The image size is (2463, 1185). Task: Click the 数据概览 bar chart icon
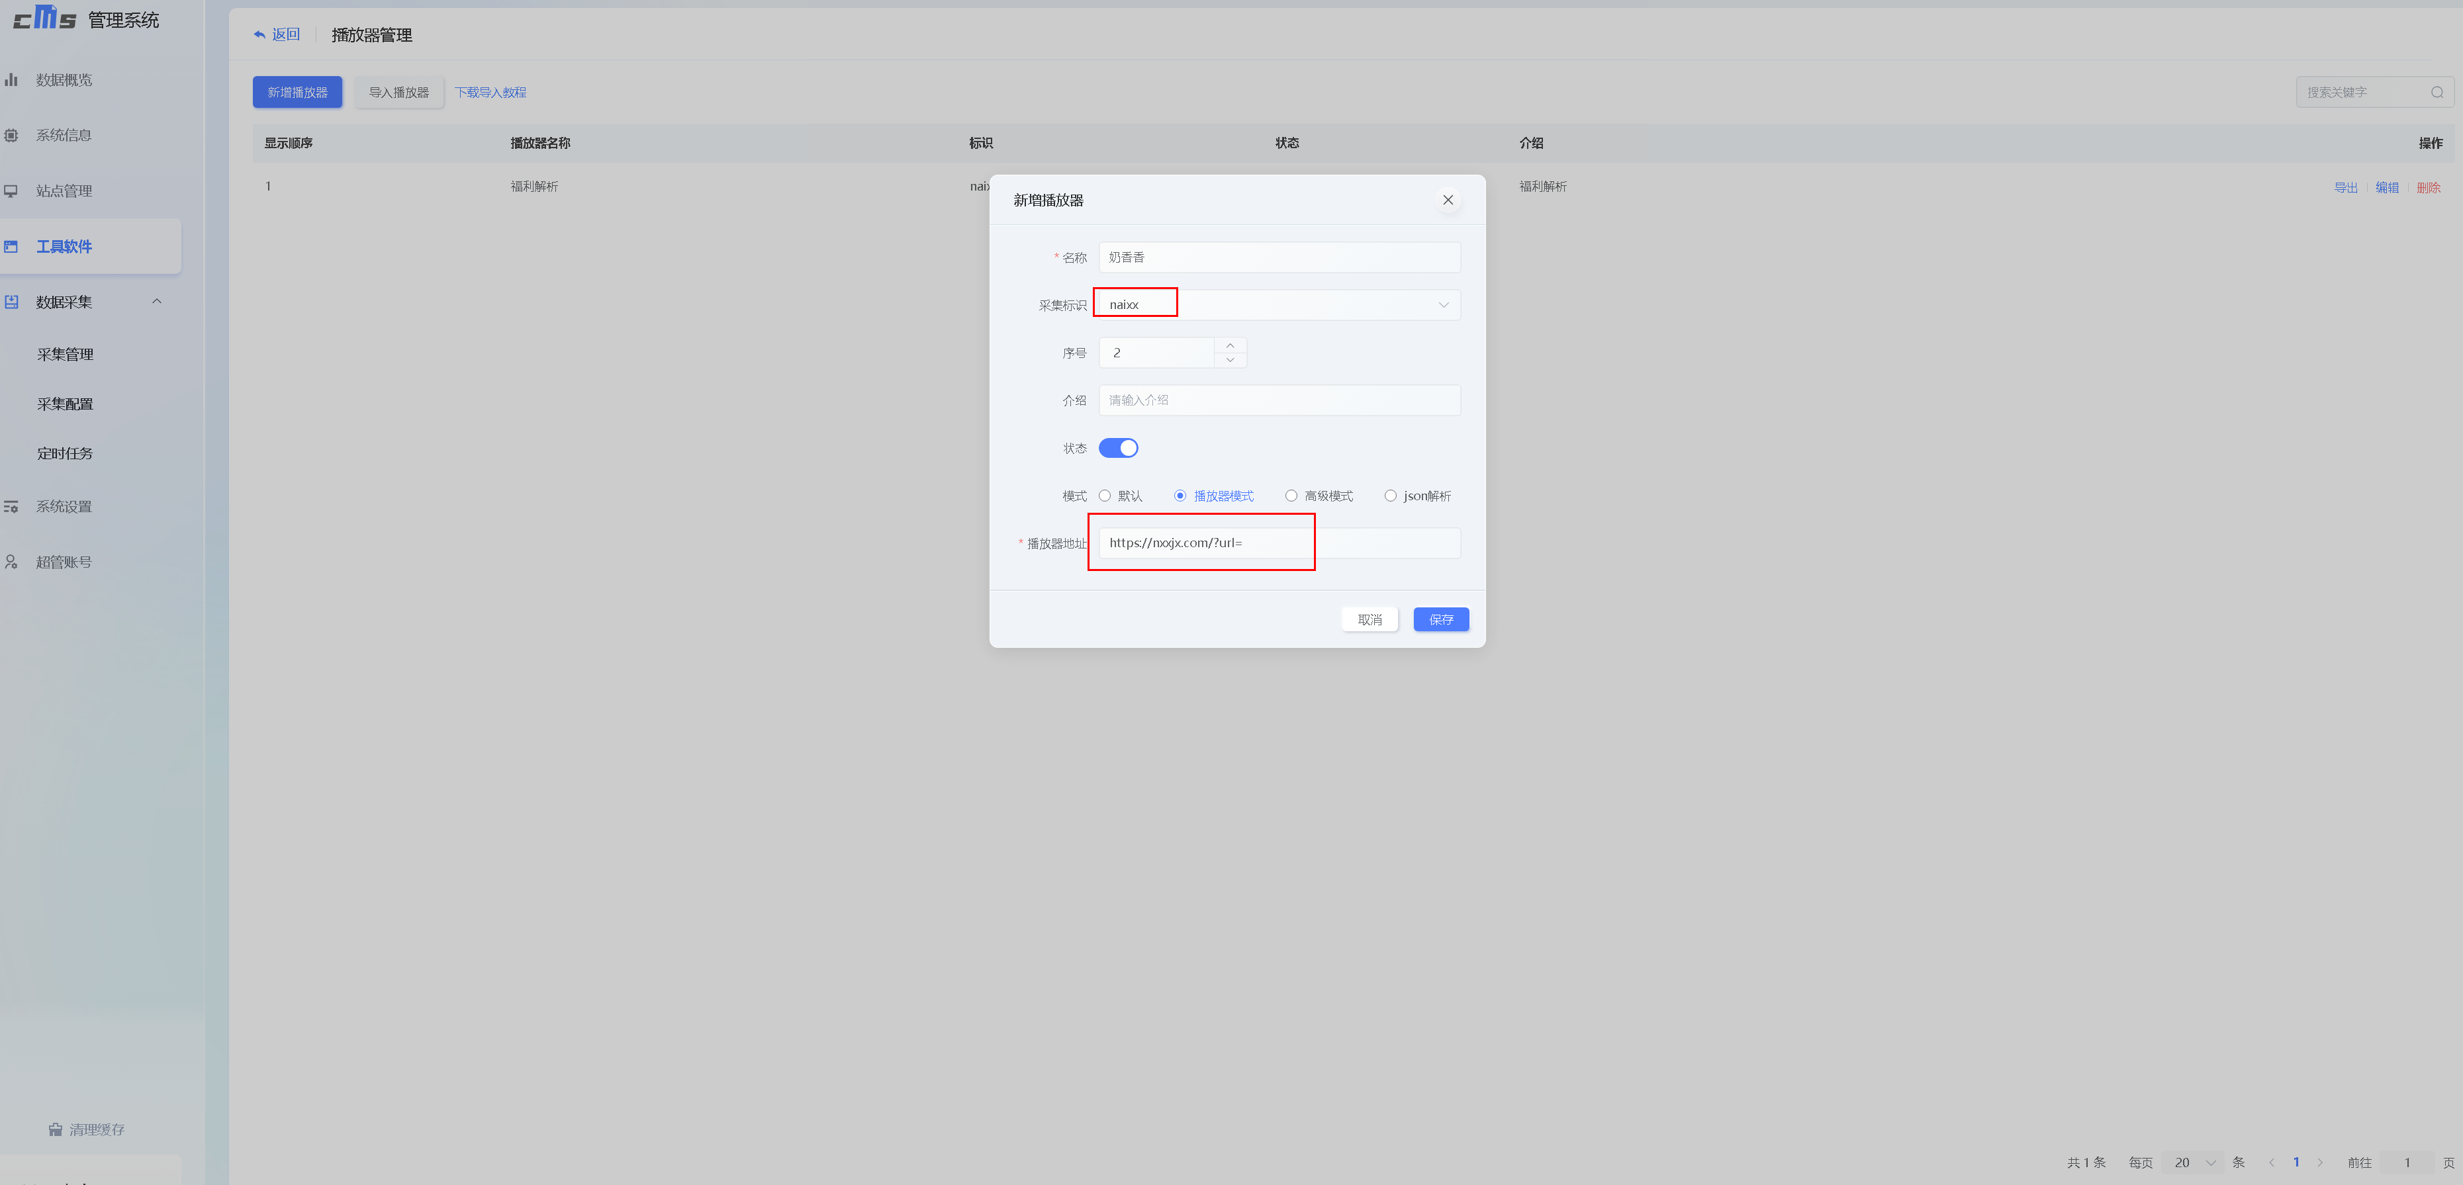[x=11, y=79]
